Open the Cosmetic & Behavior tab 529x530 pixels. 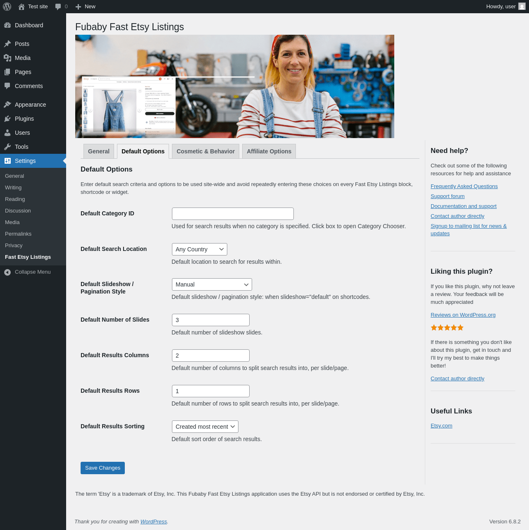tap(206, 151)
